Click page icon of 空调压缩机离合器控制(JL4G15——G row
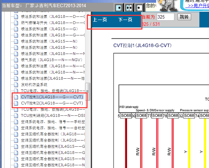The height and width of the screenshot is (168, 209). pyautogui.click(x=16, y=146)
